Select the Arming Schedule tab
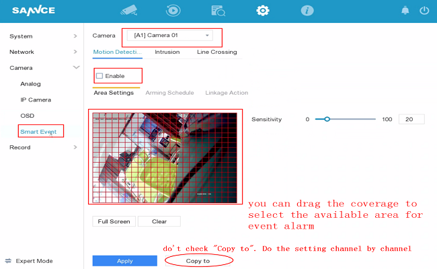The height and width of the screenshot is (269, 437). click(x=169, y=93)
